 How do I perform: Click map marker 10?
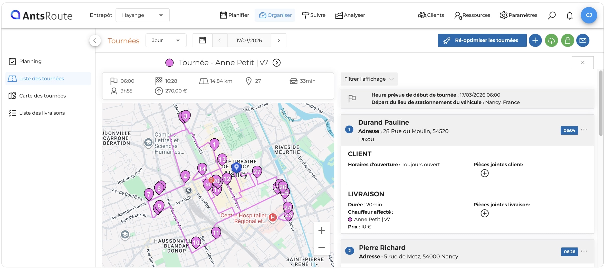196,243
